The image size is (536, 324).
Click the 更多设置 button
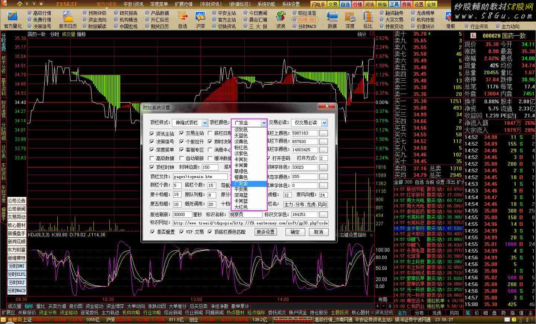pyautogui.click(x=266, y=232)
